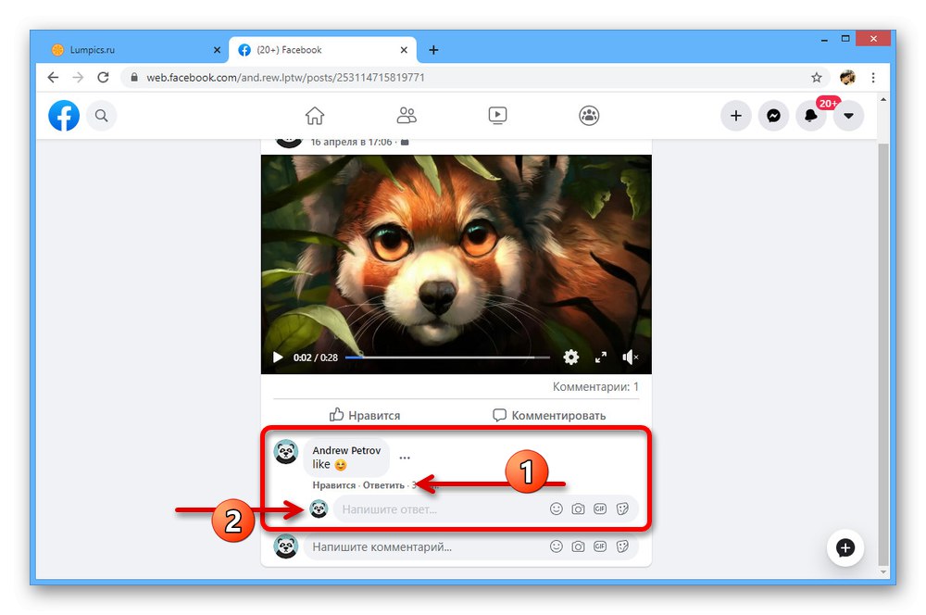Open Messenger

773,115
